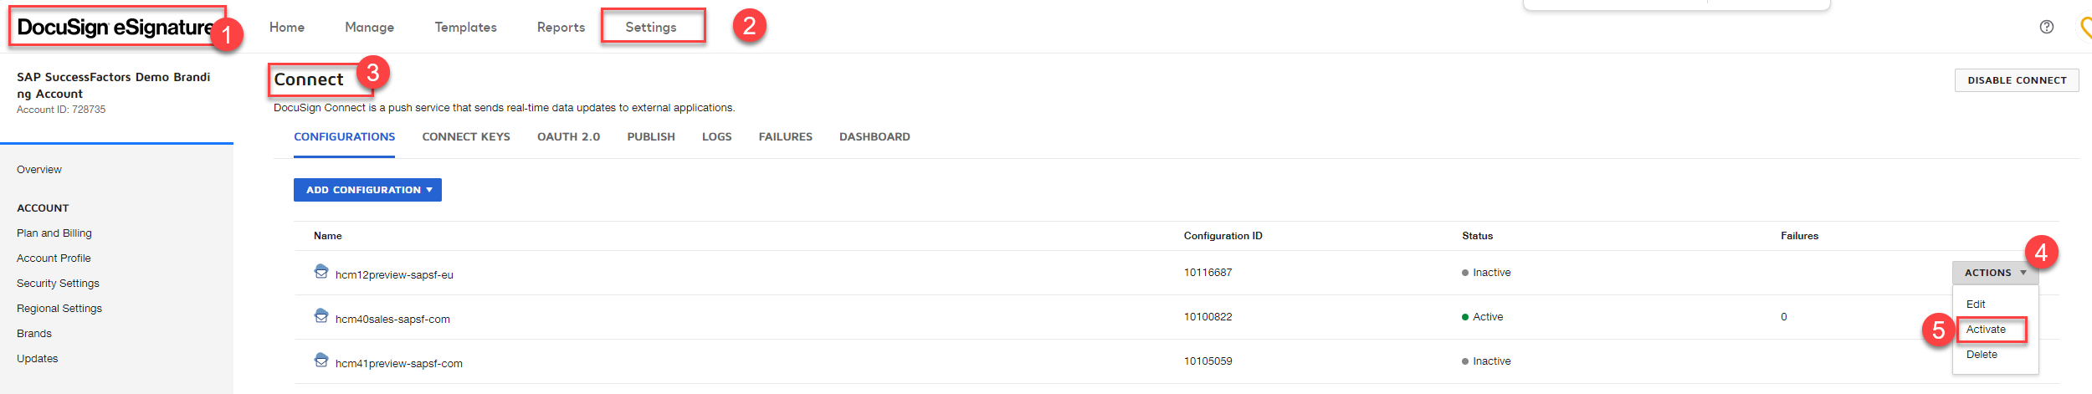Go to the Logs tab
Image resolution: width=2092 pixels, height=394 pixels.
tap(717, 137)
